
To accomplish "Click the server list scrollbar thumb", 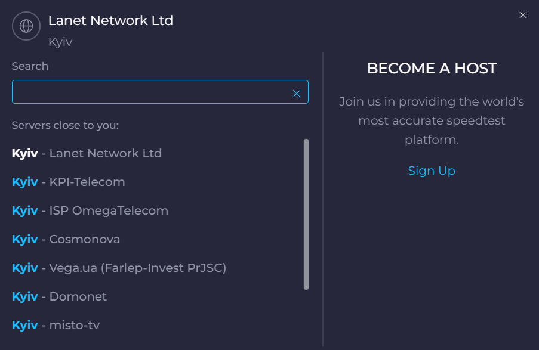I will pyautogui.click(x=306, y=214).
